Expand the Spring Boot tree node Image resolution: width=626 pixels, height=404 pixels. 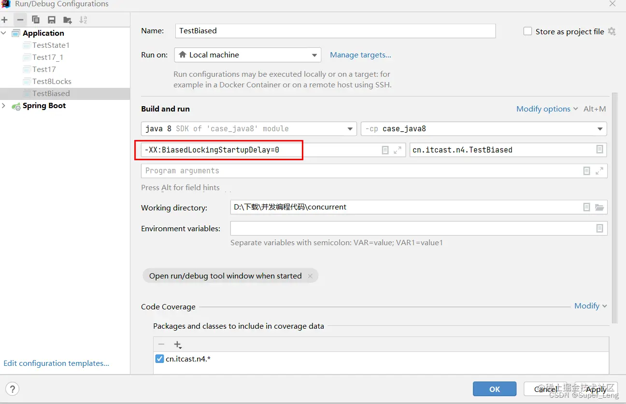tap(4, 106)
